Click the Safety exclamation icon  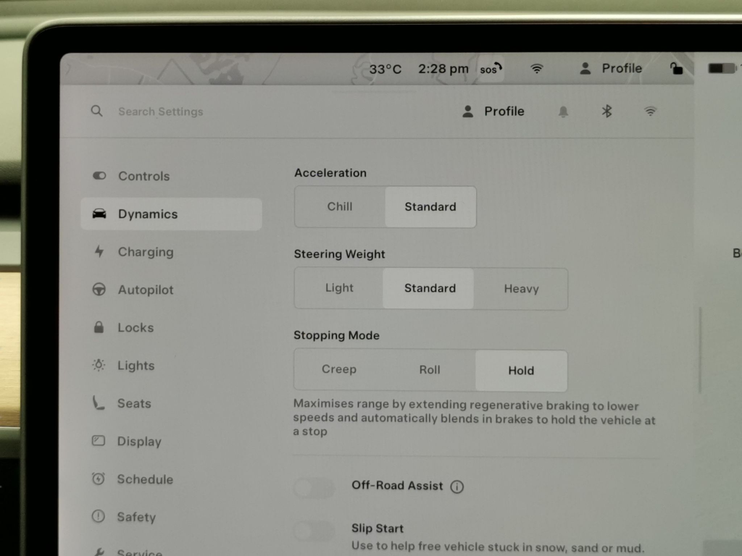(98, 516)
